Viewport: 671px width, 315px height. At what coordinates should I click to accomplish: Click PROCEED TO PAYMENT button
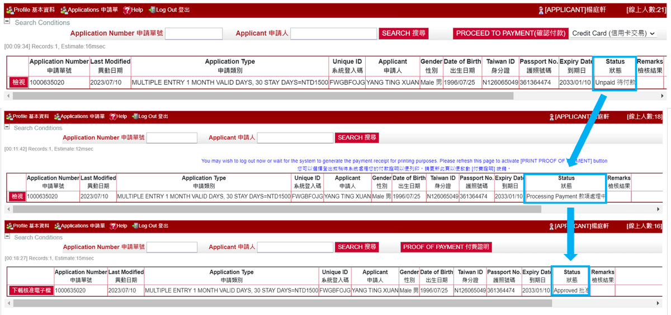(x=511, y=34)
